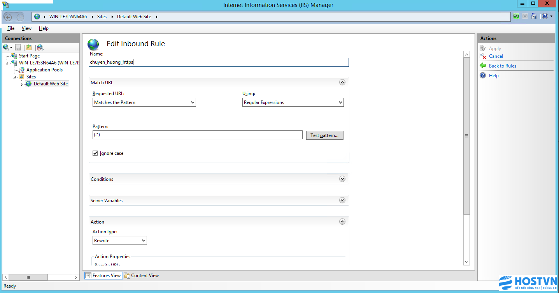Image resolution: width=559 pixels, height=293 pixels.
Task: Select Application Pools in the tree
Action: [x=44, y=70]
